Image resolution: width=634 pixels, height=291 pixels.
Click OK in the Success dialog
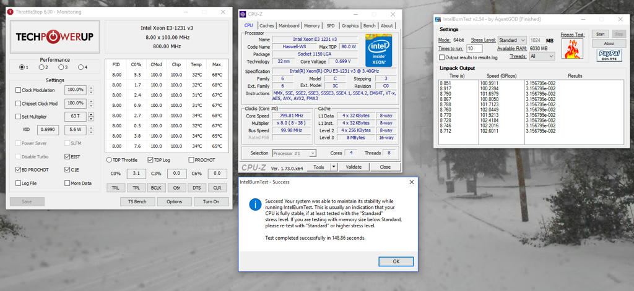[x=396, y=261]
